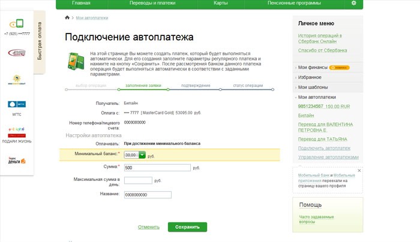Image resolution: width=420 pixels, height=242 pixels.
Task: Click the Билайн recipient value
Action: pyautogui.click(x=131, y=103)
